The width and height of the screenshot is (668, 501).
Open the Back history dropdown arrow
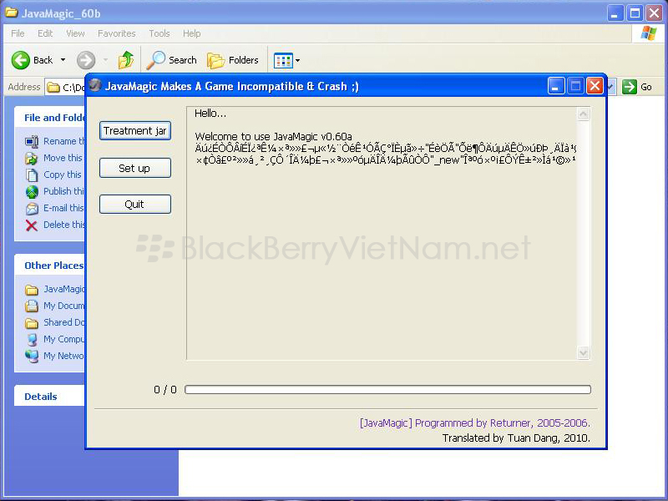63,60
